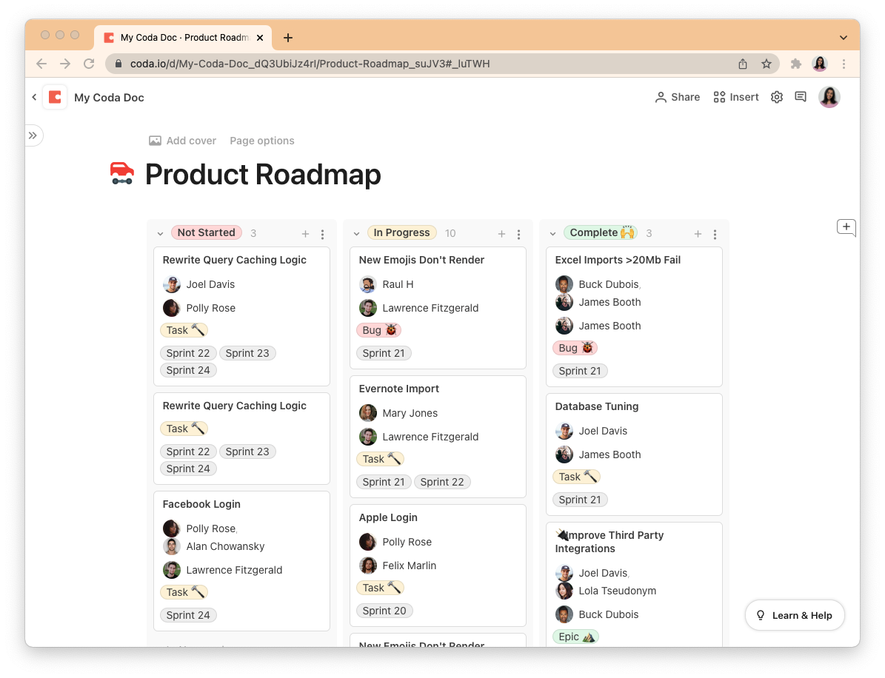
Task: Click the Epic tag
Action: tap(575, 637)
